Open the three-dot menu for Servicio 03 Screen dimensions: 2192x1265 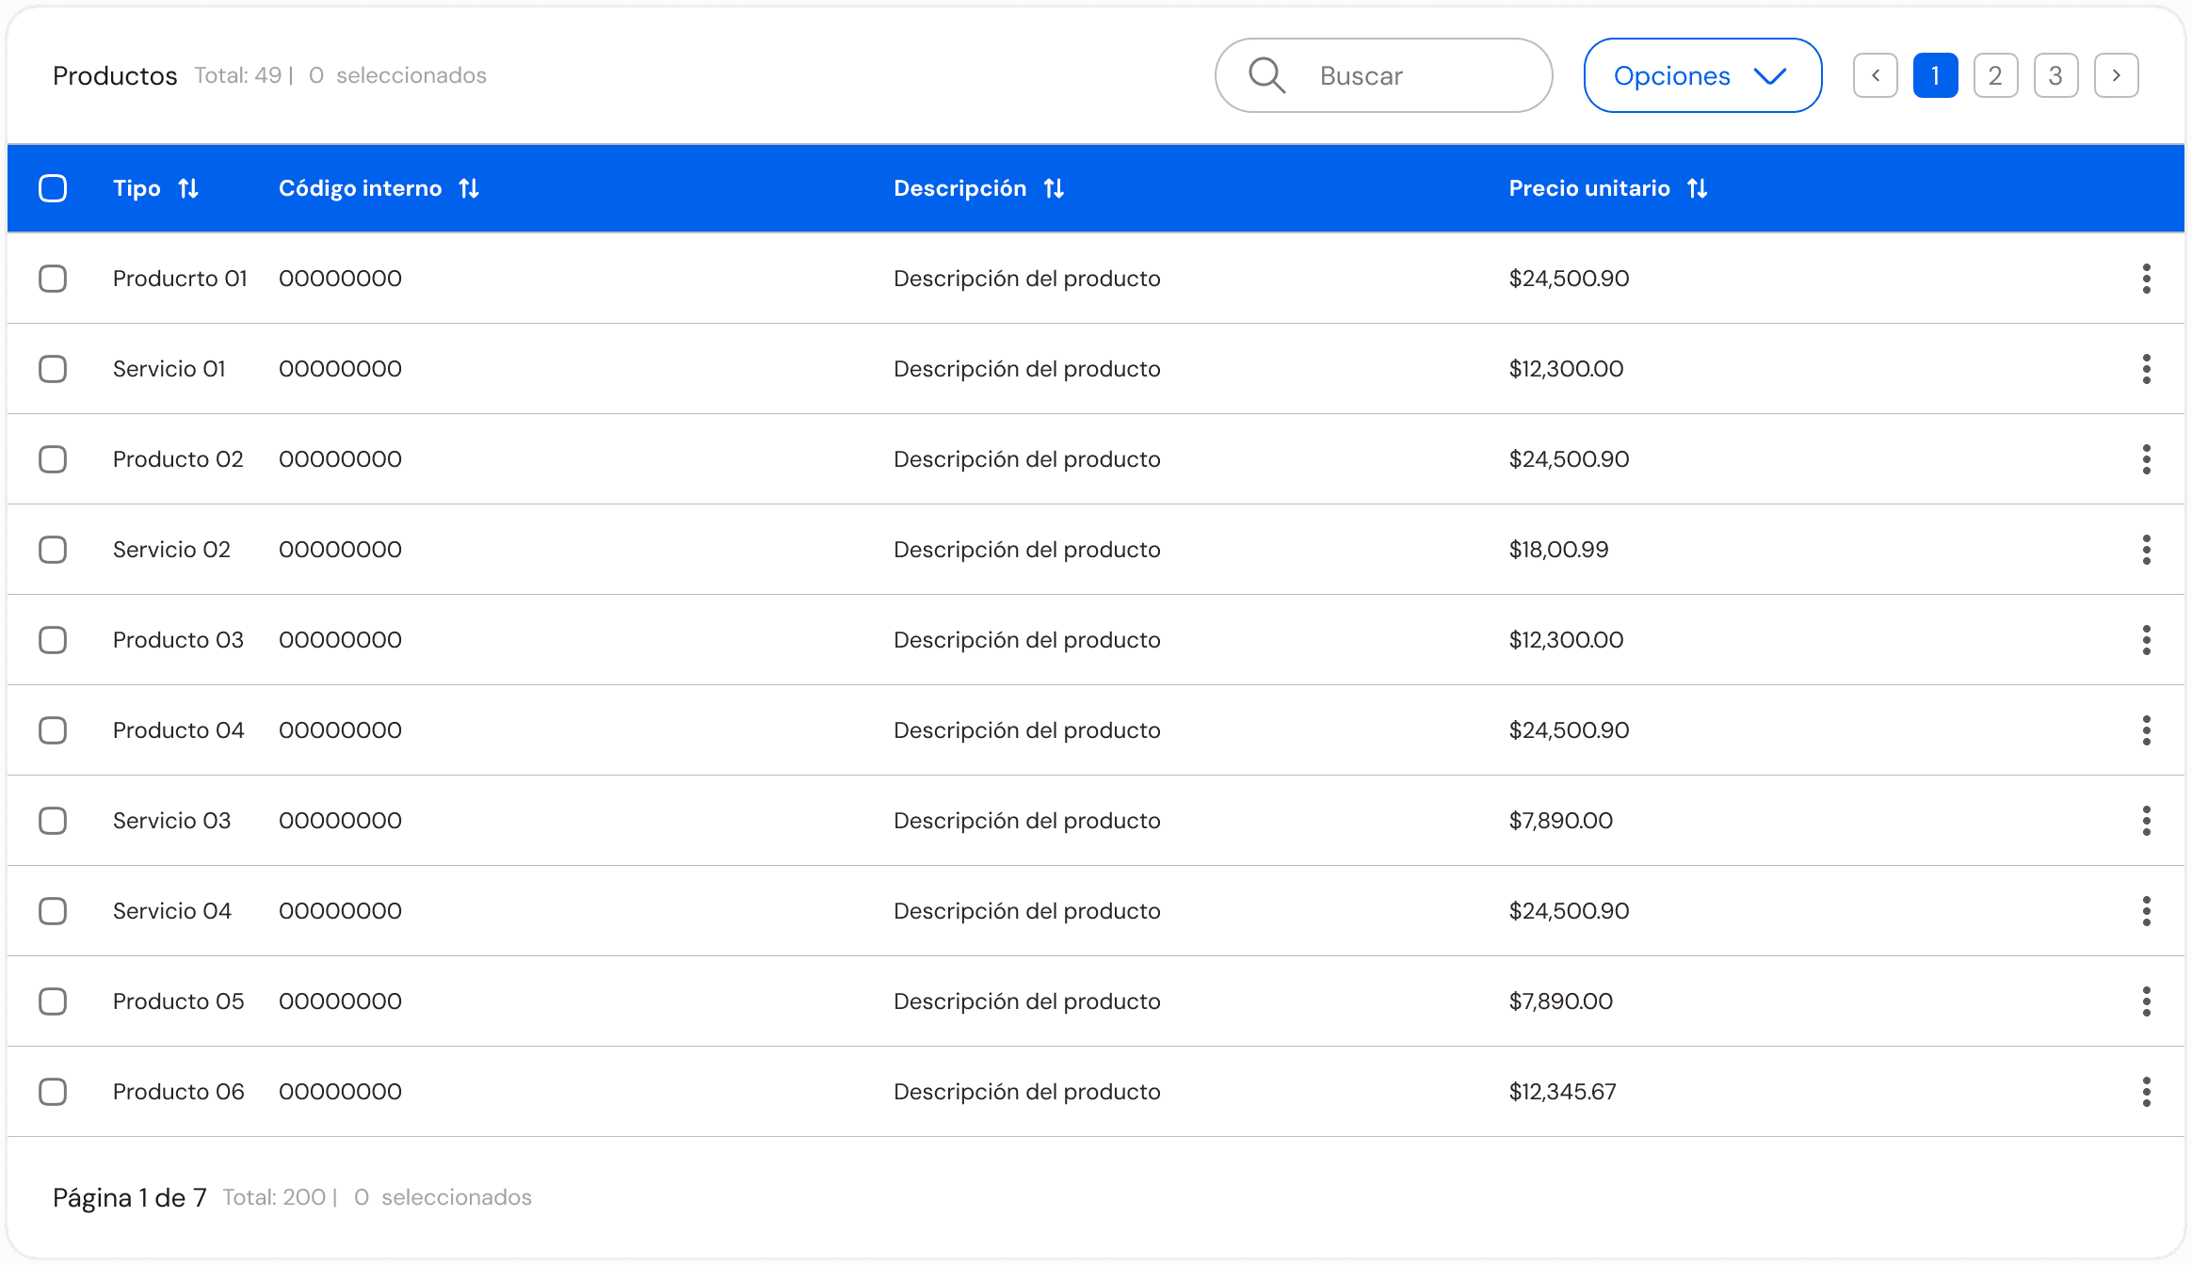click(2147, 821)
